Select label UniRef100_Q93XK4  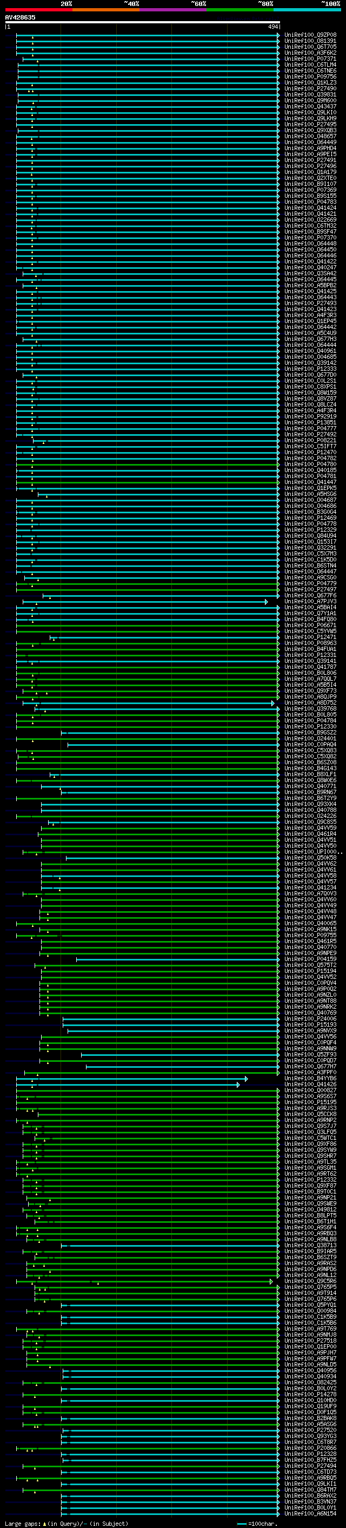pos(310,804)
